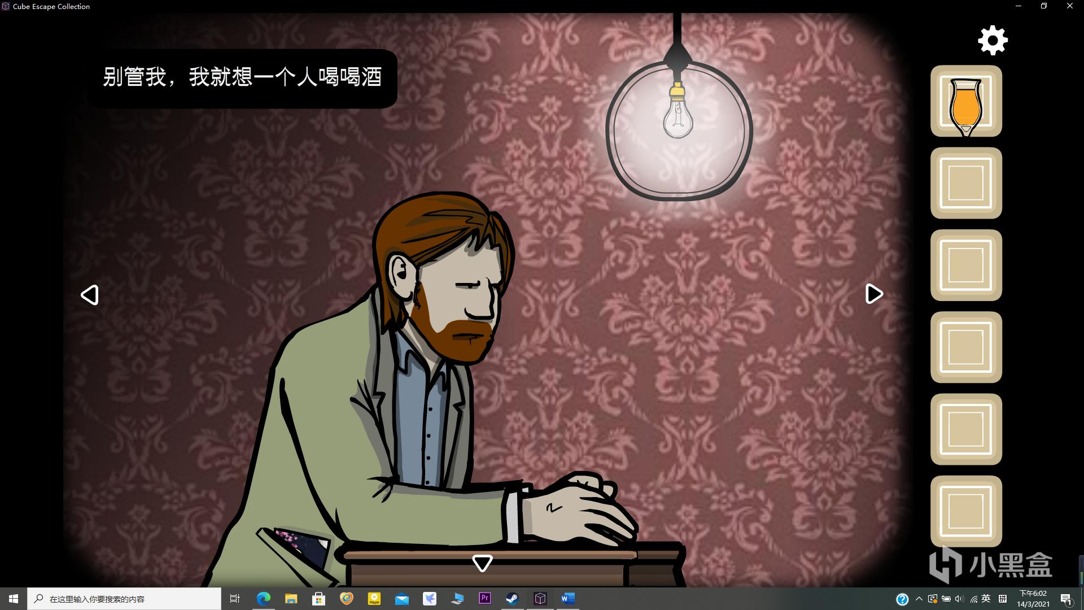Click the down arrow to go back

click(x=482, y=563)
